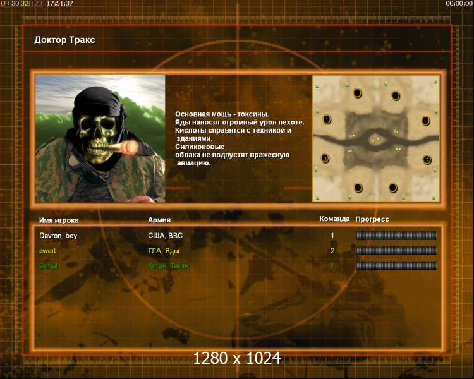Viewport: 474px width, 379px height.
Task: Click the "Армия" column header
Action: pos(159,220)
